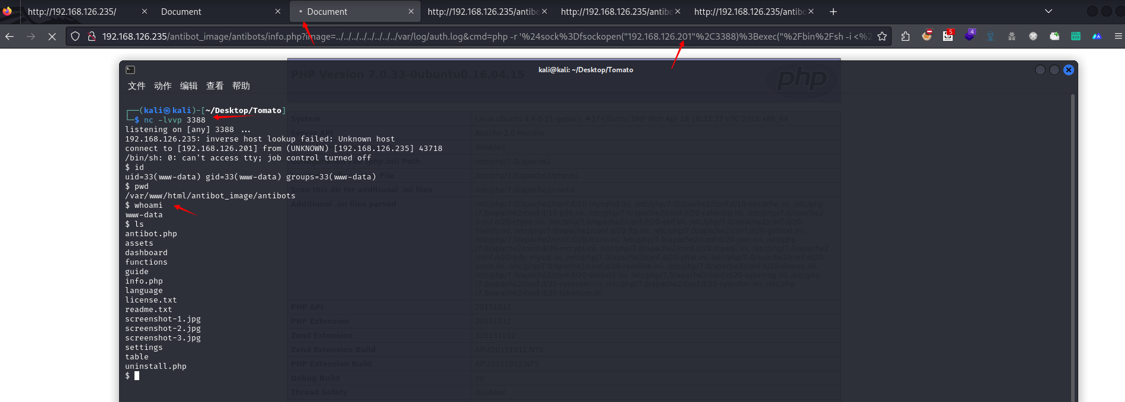The width and height of the screenshot is (1125, 402).
Task: Click 'uninstall.php' in the listing
Action: pyautogui.click(x=156, y=366)
